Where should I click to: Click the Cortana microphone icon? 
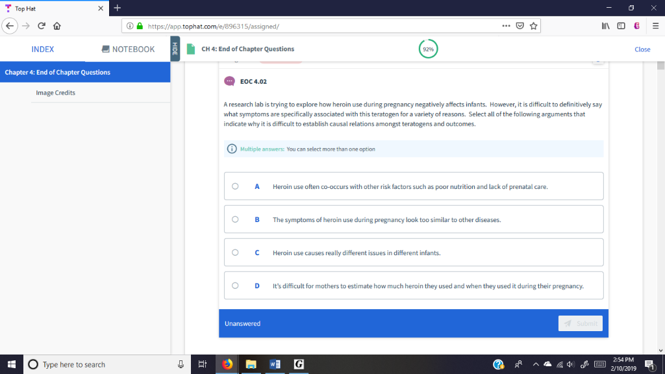point(181,364)
